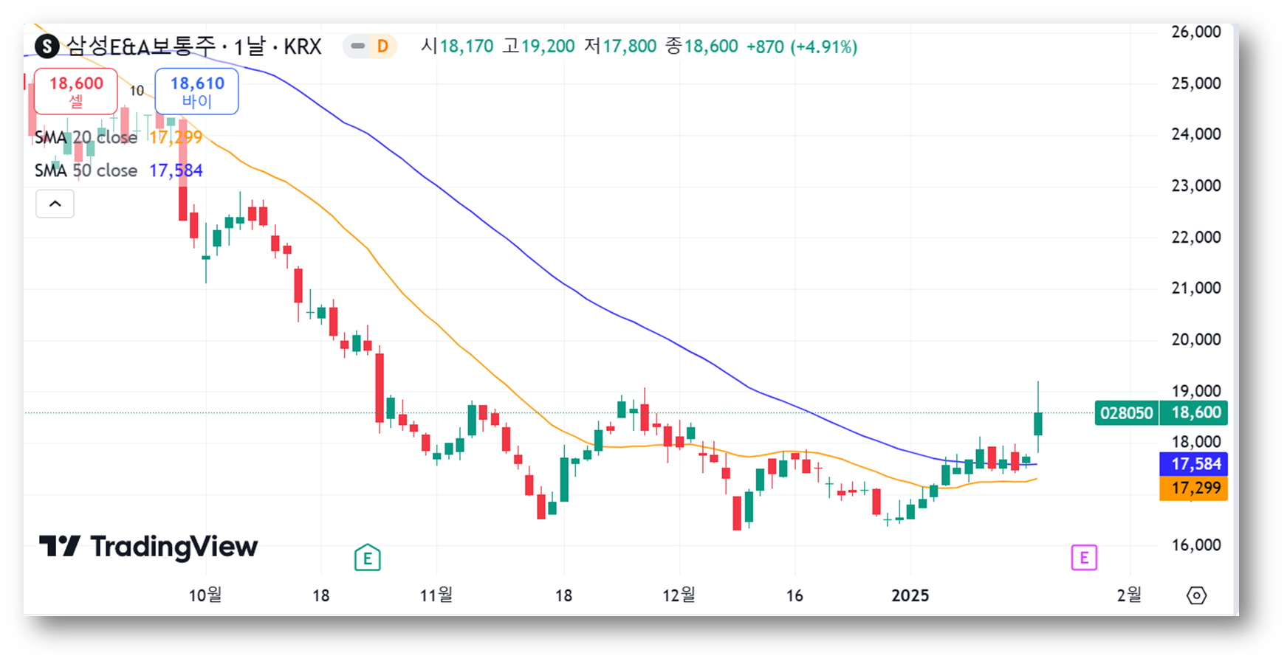Viewport: 1287px width, 664px height.
Task: Click the 028050 ticker price label
Action: tap(1126, 413)
